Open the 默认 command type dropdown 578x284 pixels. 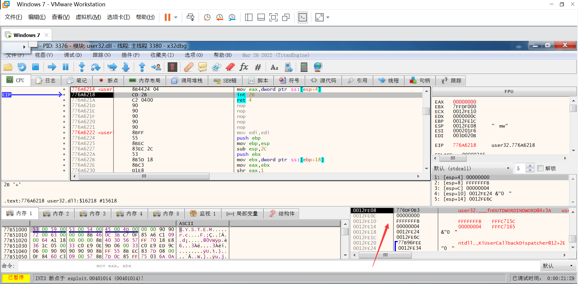click(x=558, y=266)
